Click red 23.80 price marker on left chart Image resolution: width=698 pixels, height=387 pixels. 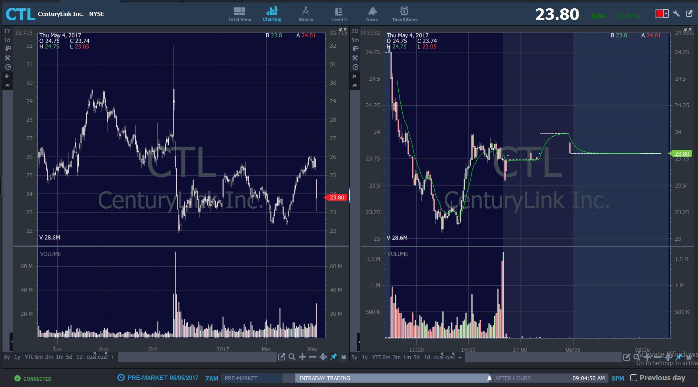point(336,197)
